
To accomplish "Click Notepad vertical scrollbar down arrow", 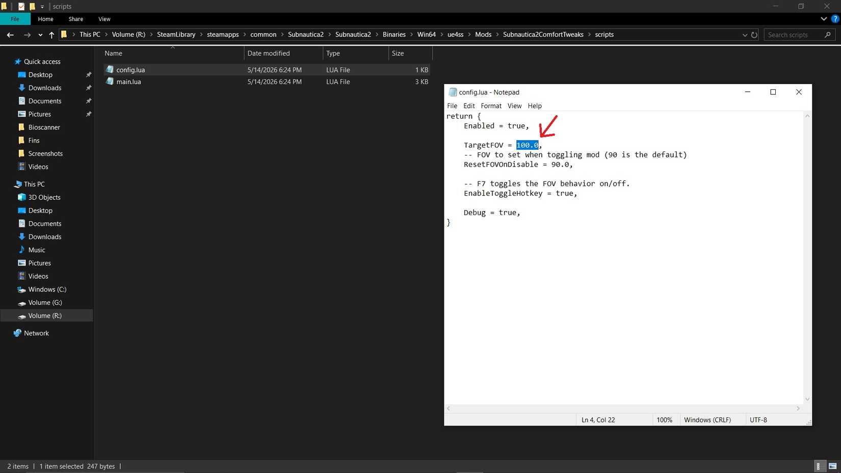I will 807,399.
